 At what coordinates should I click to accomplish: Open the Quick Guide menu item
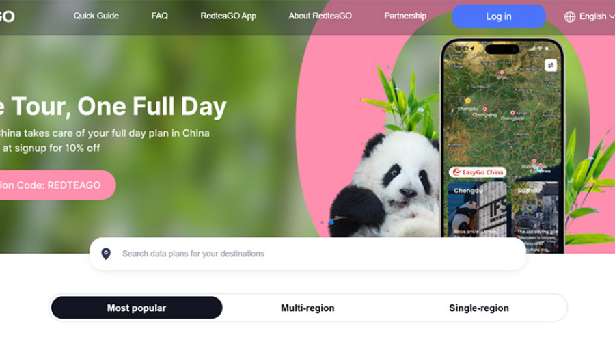click(96, 16)
